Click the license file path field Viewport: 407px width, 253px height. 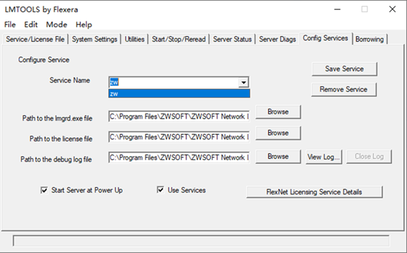(x=179, y=137)
